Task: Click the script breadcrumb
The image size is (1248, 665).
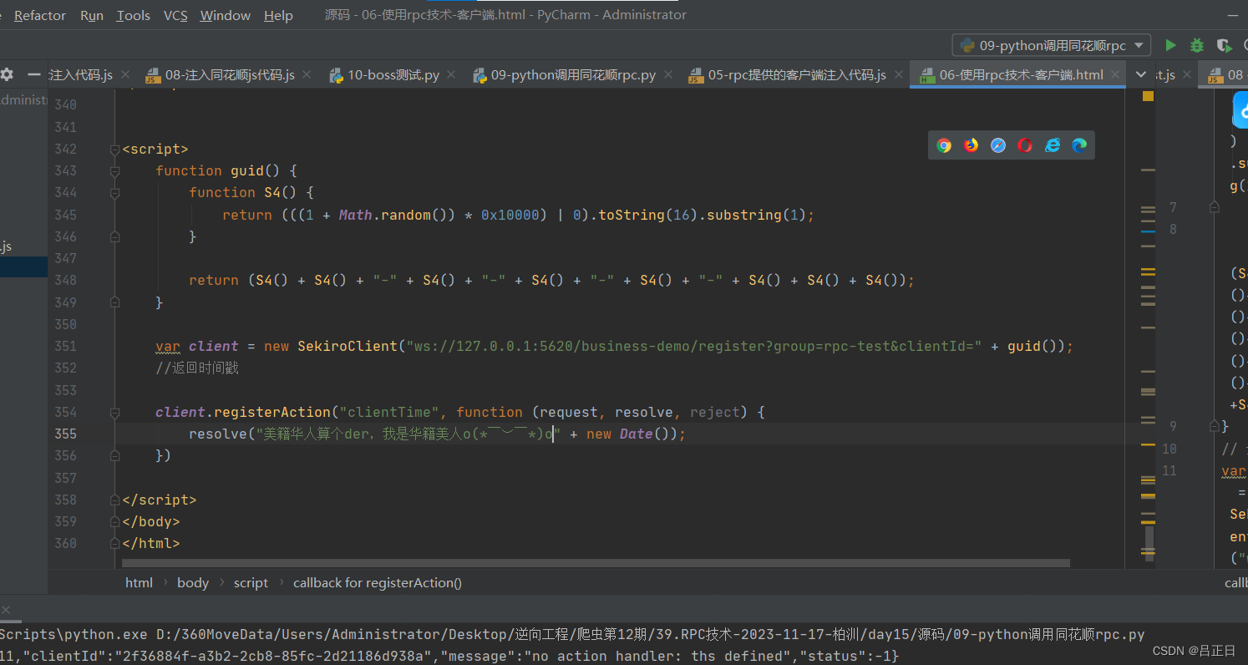Action: coord(251,582)
